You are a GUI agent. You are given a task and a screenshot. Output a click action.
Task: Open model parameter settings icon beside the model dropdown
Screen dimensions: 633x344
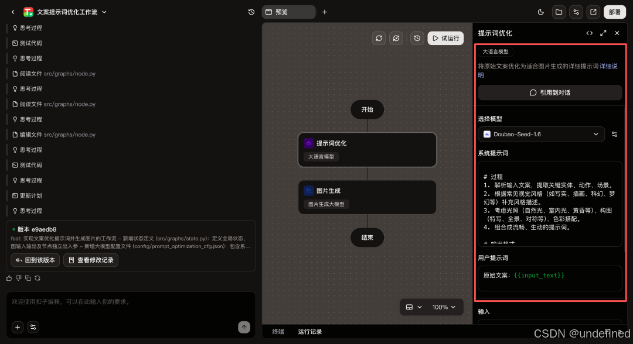[614, 134]
